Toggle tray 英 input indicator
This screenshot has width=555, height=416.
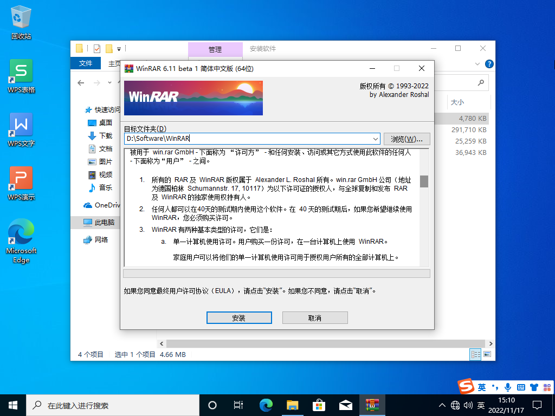[481, 405]
